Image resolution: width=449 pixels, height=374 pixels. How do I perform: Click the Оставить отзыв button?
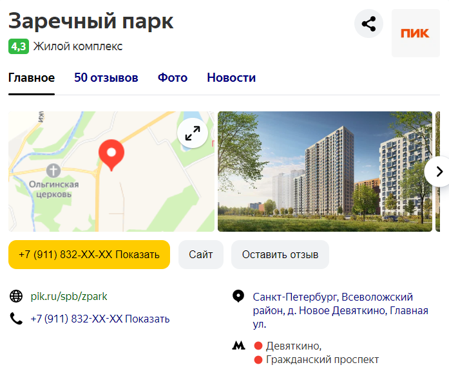(280, 254)
